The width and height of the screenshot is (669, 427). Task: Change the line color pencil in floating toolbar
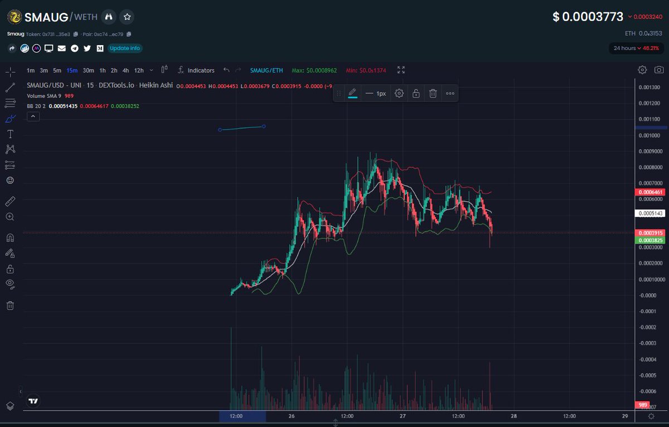pyautogui.click(x=352, y=93)
